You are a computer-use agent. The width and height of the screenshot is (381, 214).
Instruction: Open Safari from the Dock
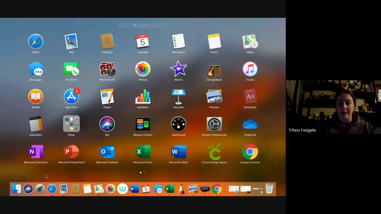coord(52,189)
